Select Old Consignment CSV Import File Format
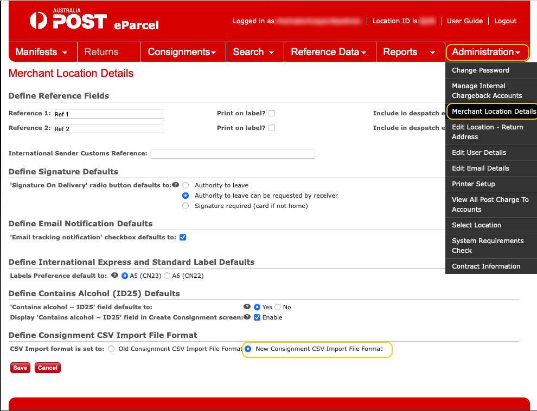The image size is (537, 411). (111, 349)
